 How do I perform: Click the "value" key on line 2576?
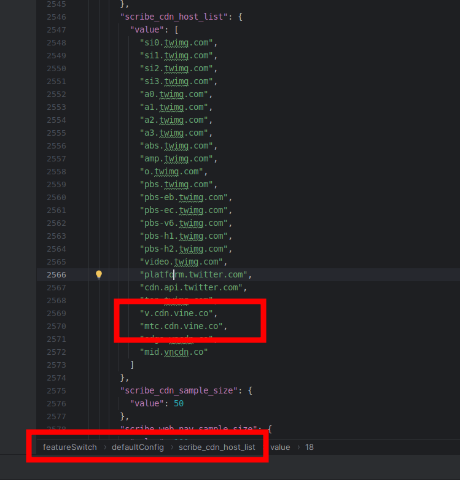pos(147,403)
